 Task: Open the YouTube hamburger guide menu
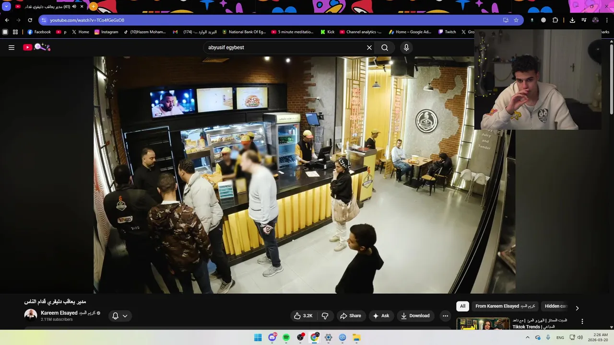pos(12,47)
